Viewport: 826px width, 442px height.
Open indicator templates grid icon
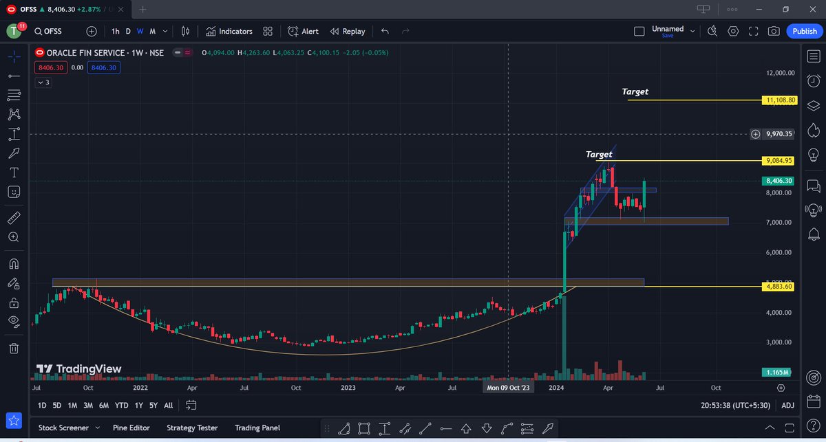268,31
